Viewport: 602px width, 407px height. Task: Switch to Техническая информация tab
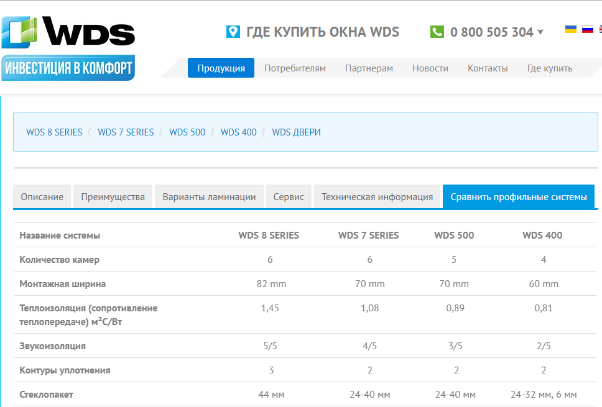click(x=377, y=197)
